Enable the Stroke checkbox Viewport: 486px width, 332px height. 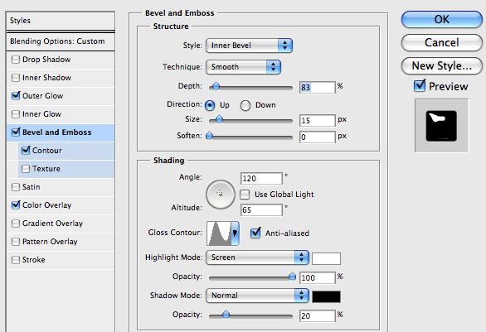tap(16, 260)
